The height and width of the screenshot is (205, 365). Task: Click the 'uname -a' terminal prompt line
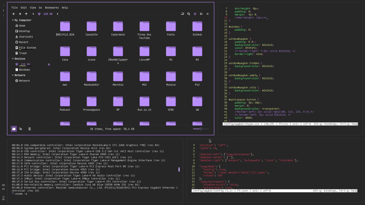[20, 194]
